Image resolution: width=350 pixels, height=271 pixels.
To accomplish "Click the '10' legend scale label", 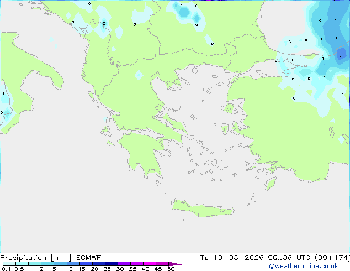I will [69, 269].
